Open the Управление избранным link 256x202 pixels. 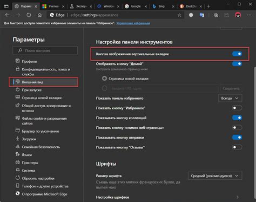133,23
